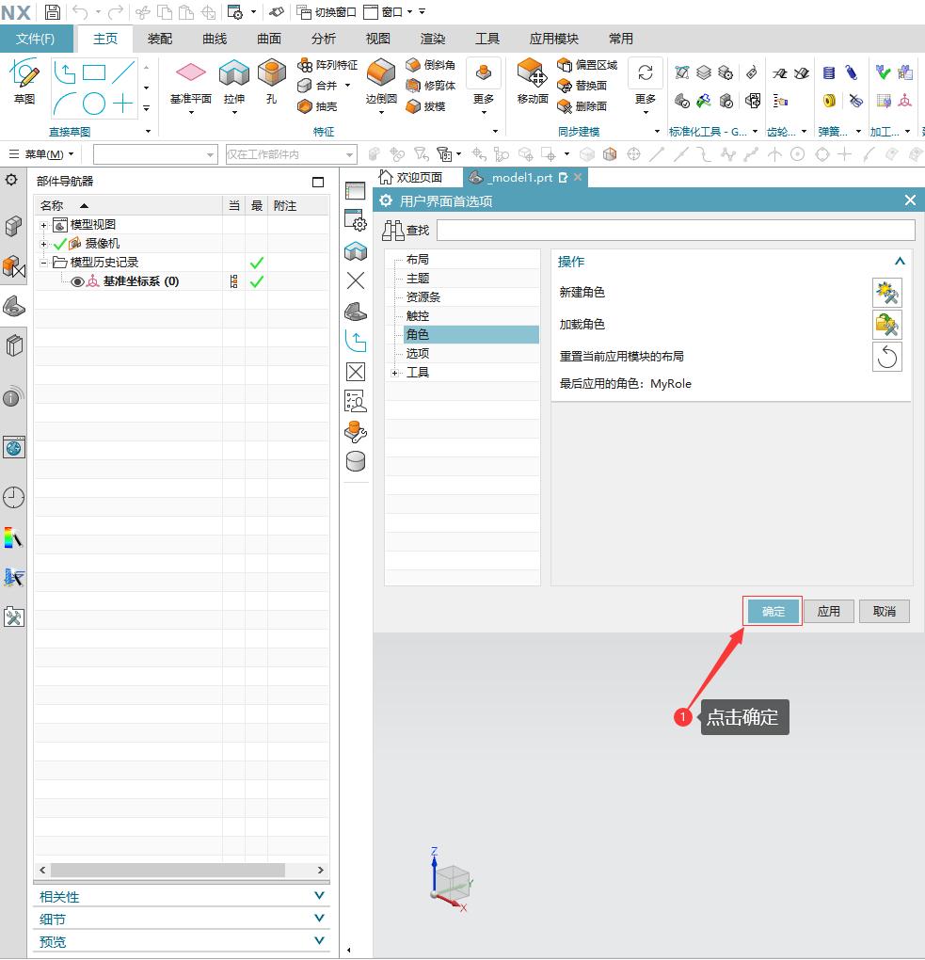Click the 确定 button

(773, 611)
